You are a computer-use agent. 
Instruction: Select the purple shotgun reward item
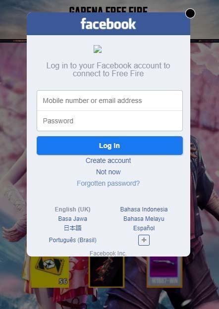pyautogui.click(x=164, y=271)
